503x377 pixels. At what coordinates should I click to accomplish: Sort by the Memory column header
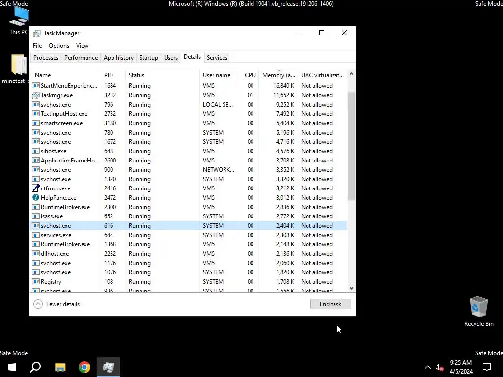click(279, 75)
